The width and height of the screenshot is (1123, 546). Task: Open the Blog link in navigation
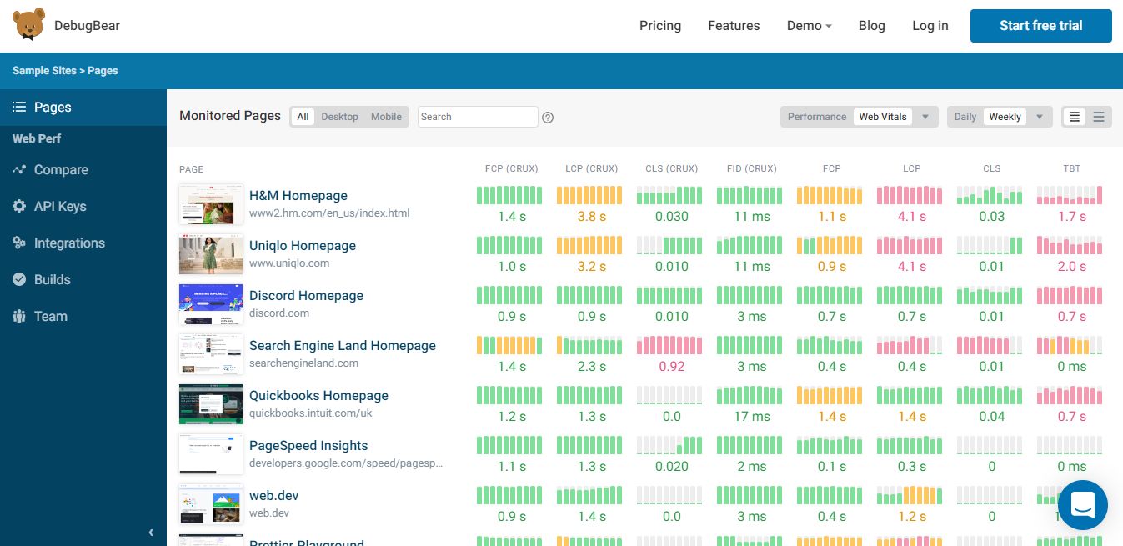[x=872, y=26]
